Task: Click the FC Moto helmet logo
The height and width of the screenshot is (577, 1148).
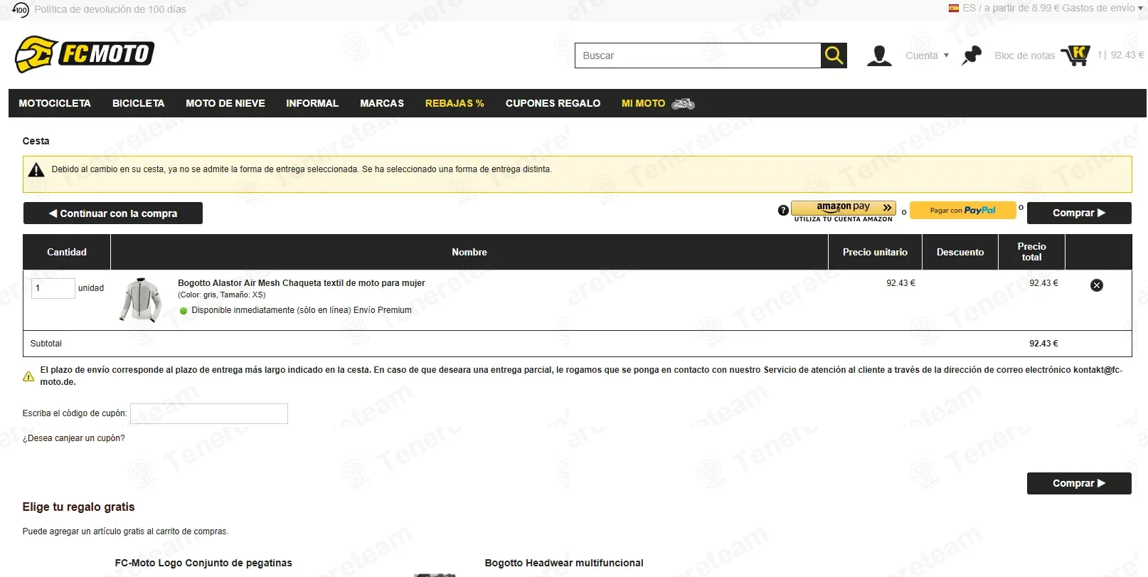Action: (85, 54)
